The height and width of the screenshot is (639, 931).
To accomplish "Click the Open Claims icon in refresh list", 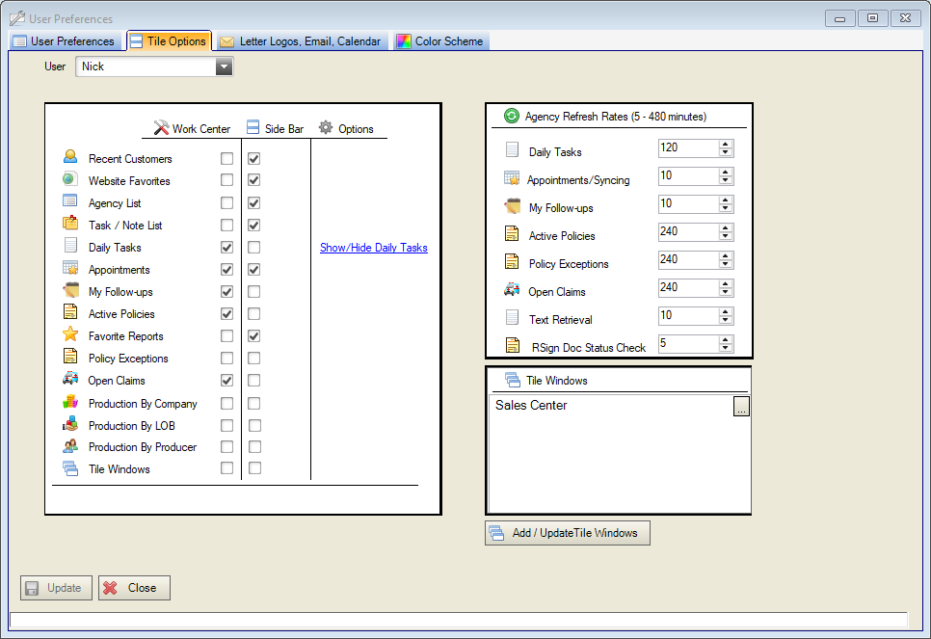I will tap(510, 290).
